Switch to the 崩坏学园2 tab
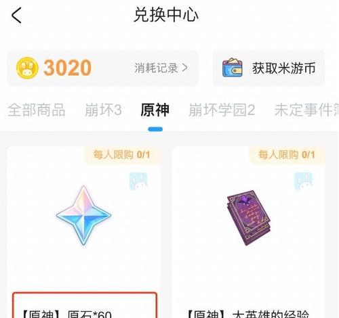Screen dimensions: 339x318 [222, 110]
